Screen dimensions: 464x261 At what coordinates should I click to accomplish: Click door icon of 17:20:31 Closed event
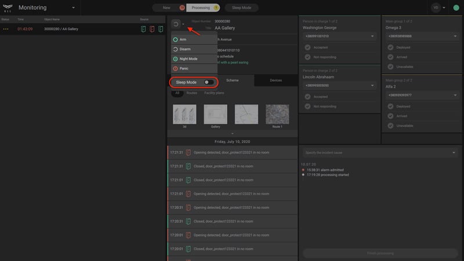pyautogui.click(x=188, y=222)
